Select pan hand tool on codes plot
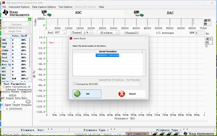 point(205,24)
